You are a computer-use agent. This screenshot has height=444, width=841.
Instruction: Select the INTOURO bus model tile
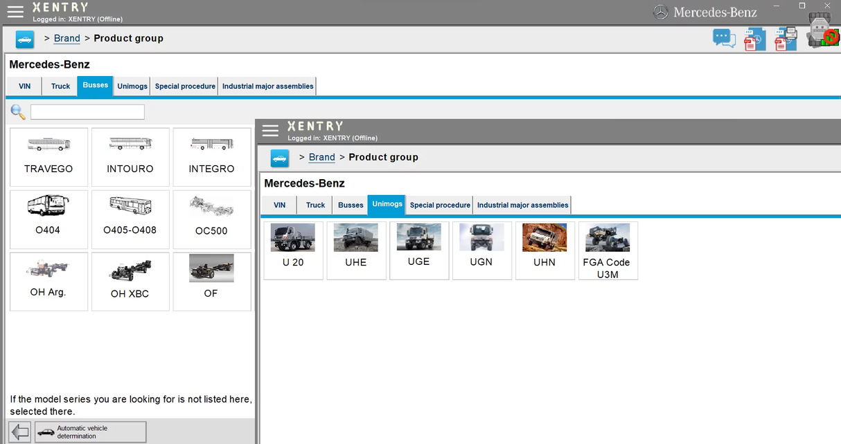point(130,157)
